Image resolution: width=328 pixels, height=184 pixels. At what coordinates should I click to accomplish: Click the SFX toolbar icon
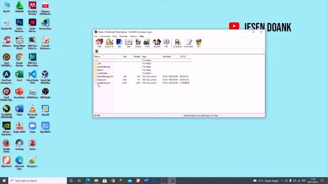(x=198, y=43)
